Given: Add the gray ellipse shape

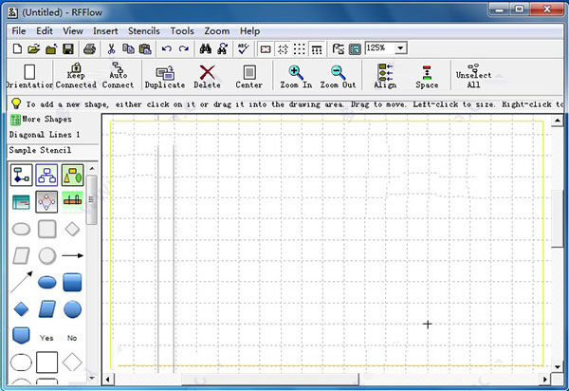Looking at the screenshot, I should coord(22,230).
